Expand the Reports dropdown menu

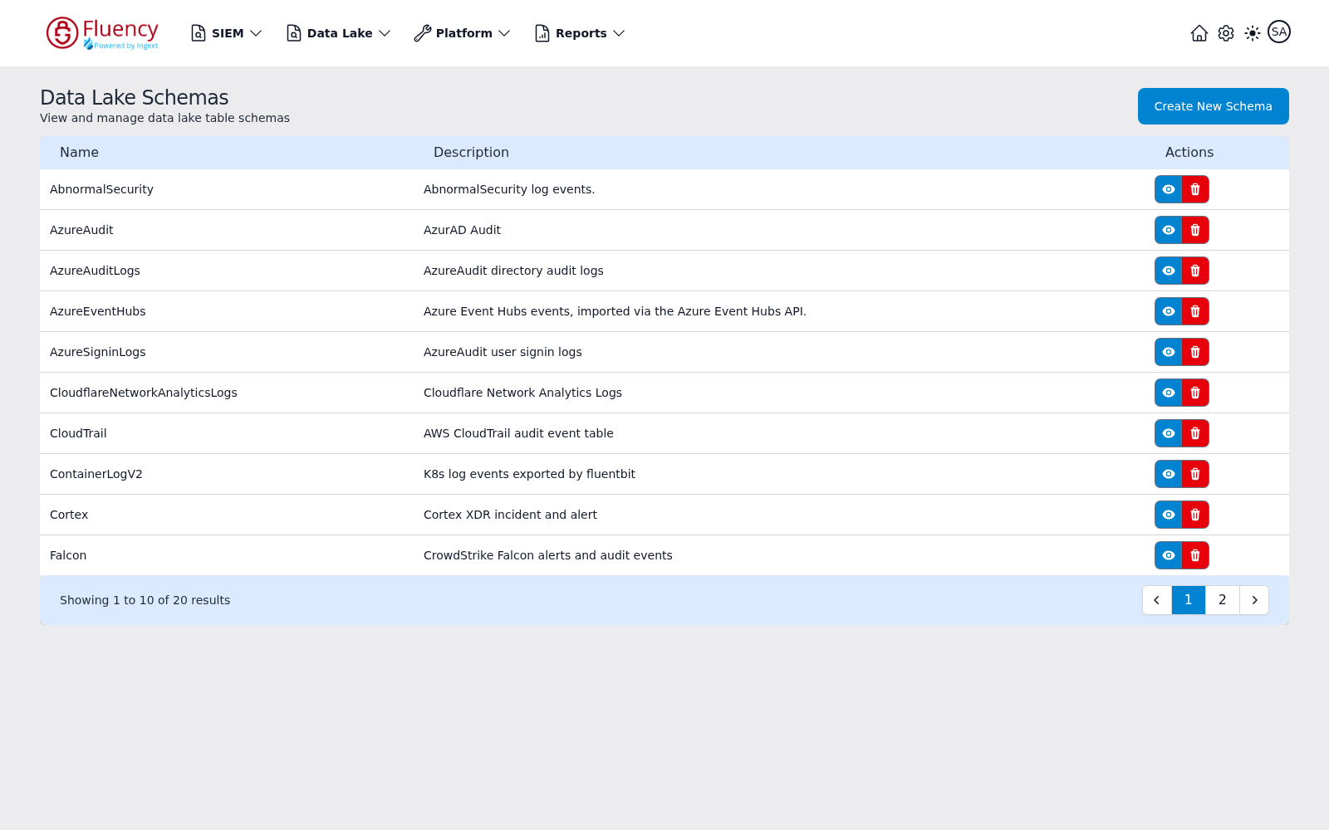pos(580,33)
